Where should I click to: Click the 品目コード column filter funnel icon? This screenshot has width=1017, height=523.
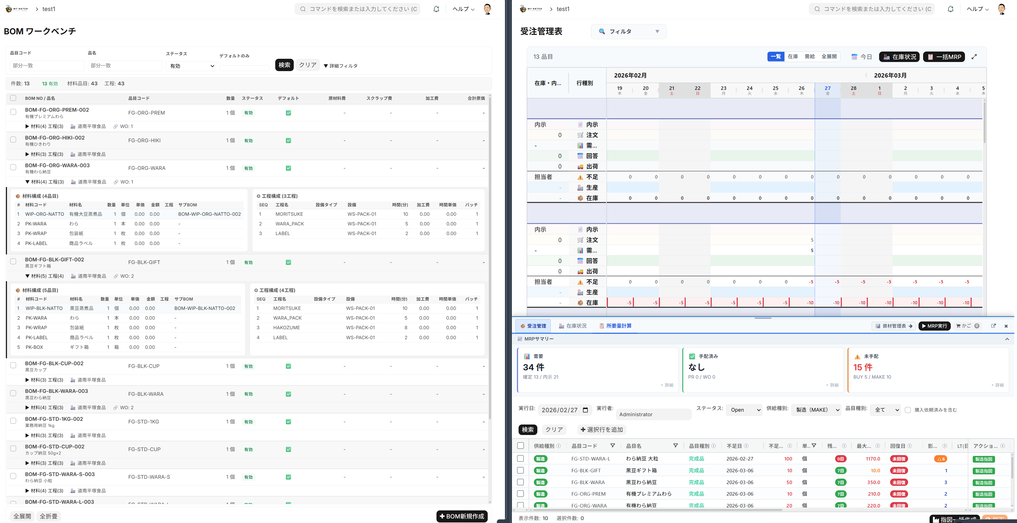click(x=612, y=445)
